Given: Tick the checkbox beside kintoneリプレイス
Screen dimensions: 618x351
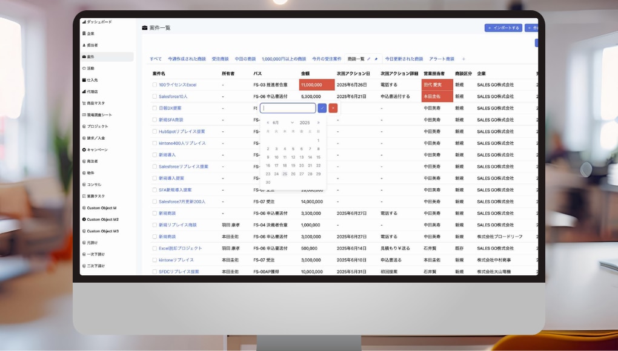Looking at the screenshot, I should click(x=154, y=260).
